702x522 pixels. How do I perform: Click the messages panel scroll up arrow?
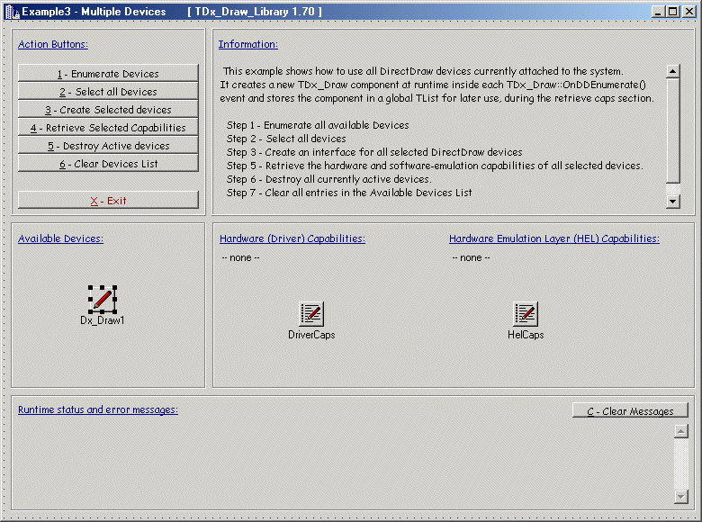click(680, 431)
